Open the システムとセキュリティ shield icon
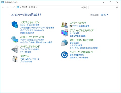Screen dimensions: 121x93 (x=15, y=25)
